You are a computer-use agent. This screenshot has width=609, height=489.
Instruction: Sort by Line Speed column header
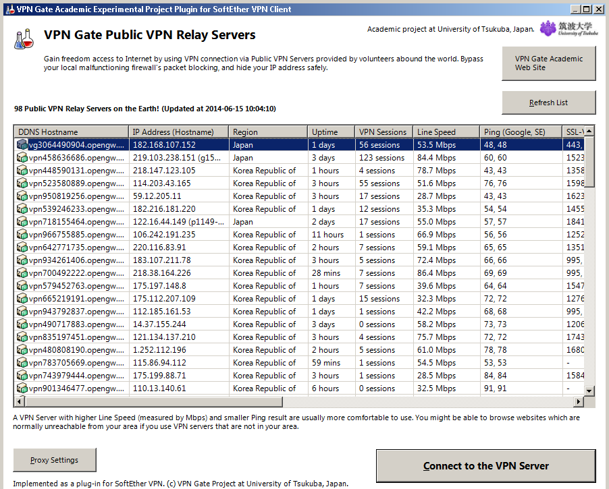[446, 132]
